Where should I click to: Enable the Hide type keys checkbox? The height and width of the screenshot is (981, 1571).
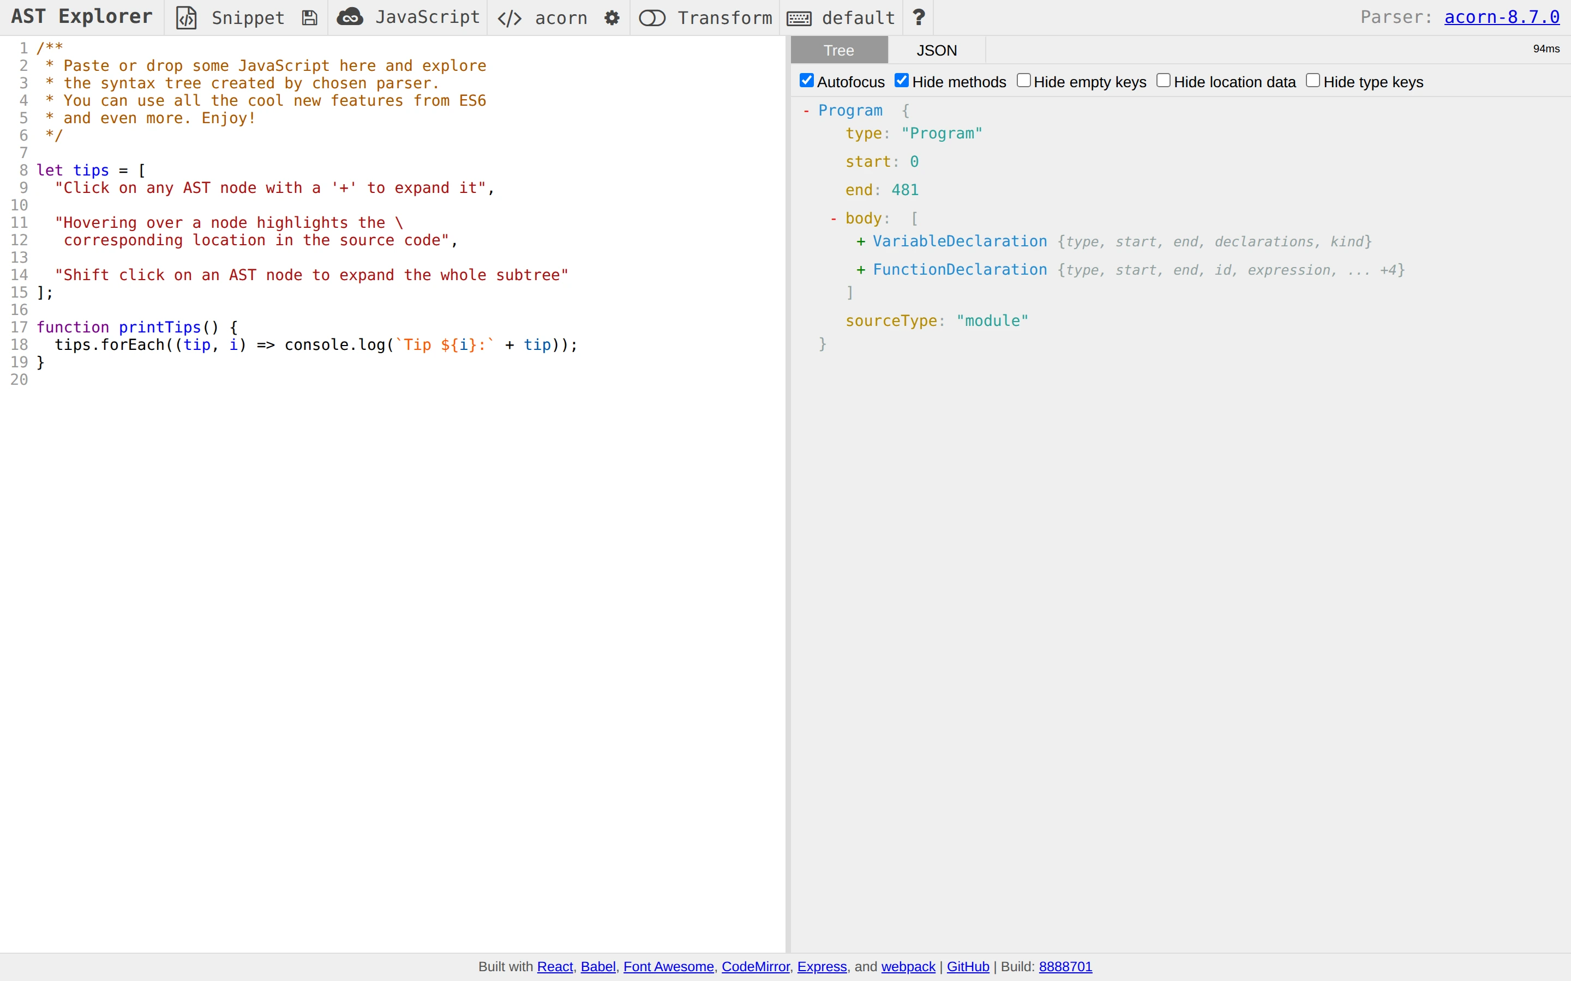[x=1312, y=80]
